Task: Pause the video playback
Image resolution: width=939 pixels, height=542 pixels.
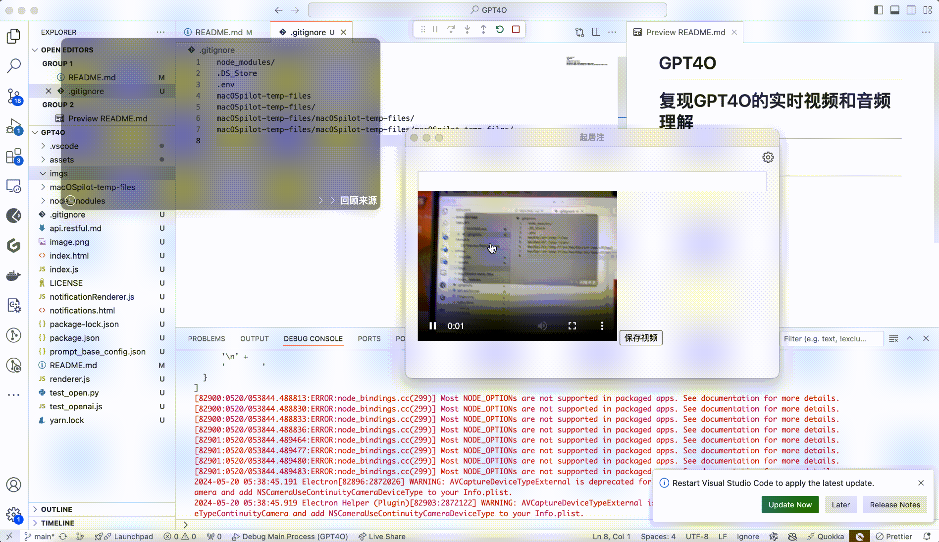Action: (432, 326)
